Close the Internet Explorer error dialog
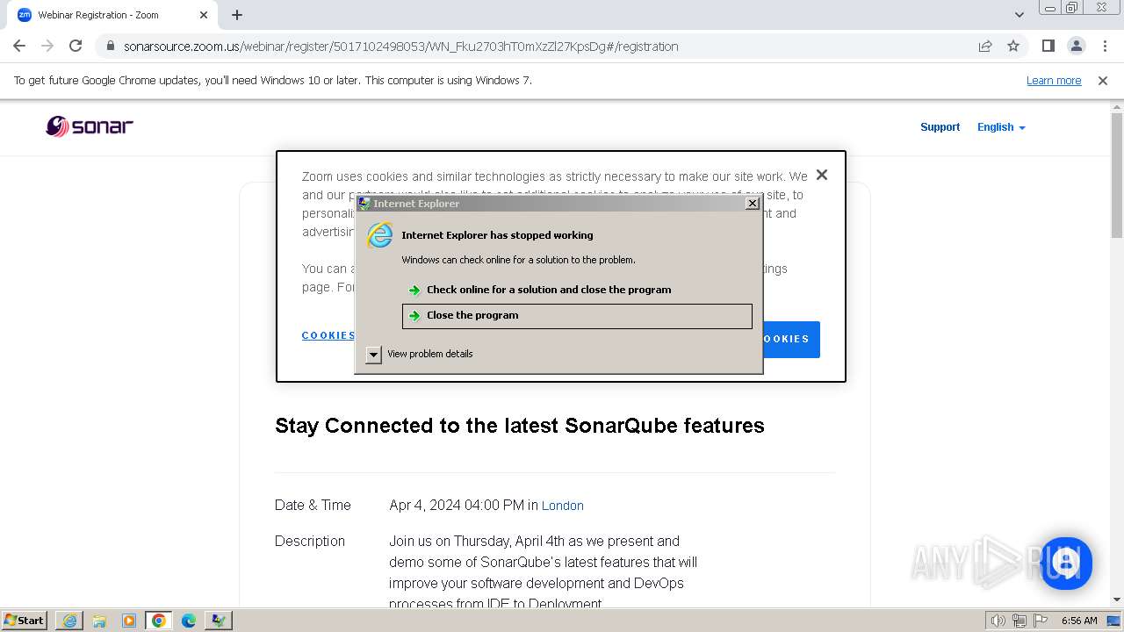This screenshot has height=632, width=1124. (752, 204)
